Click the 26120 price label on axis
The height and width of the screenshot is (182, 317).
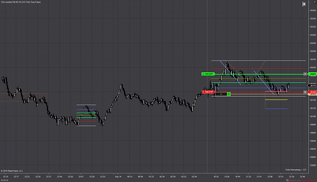point(313,108)
